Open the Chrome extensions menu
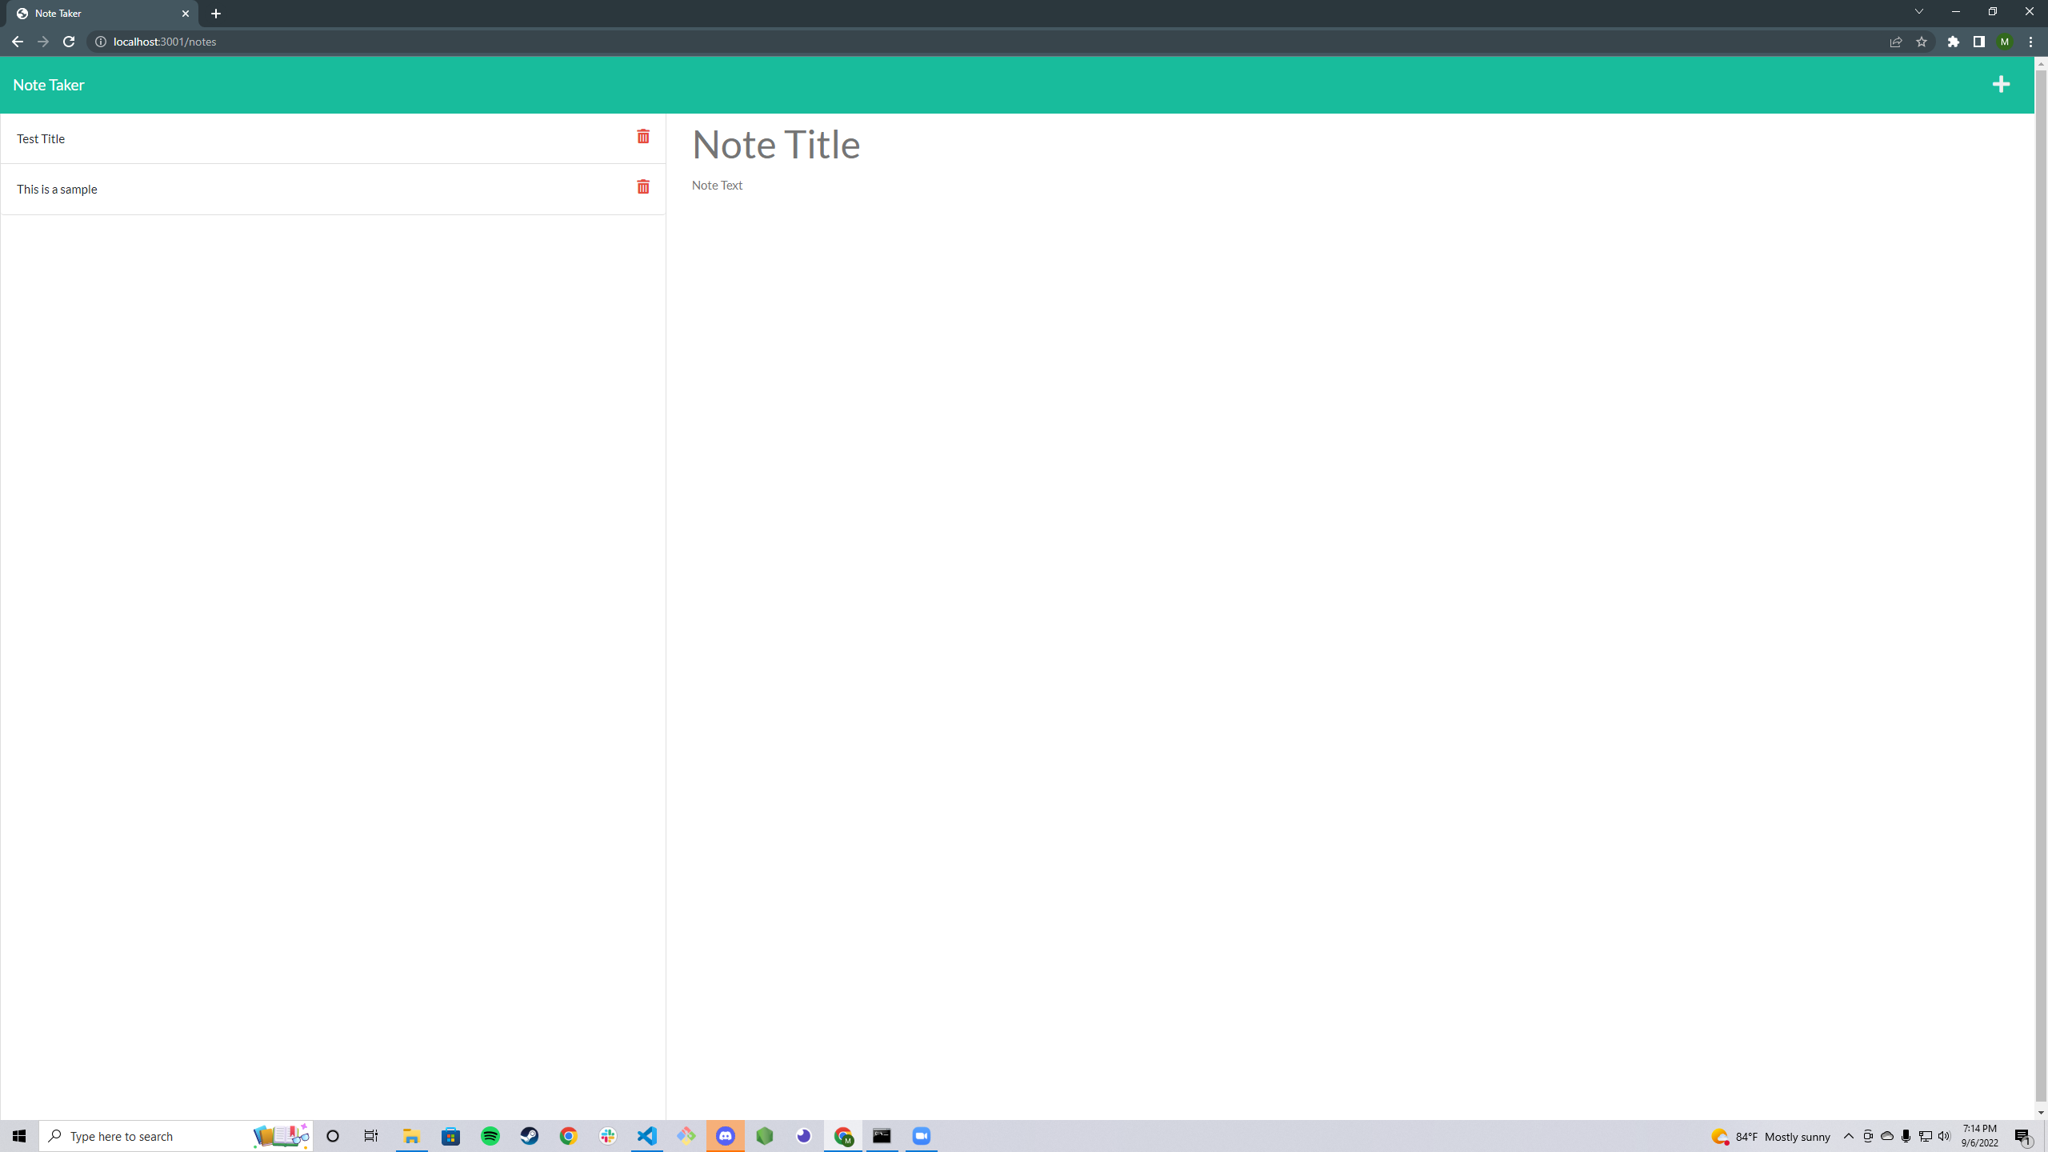The height and width of the screenshot is (1152, 2048). (1953, 42)
